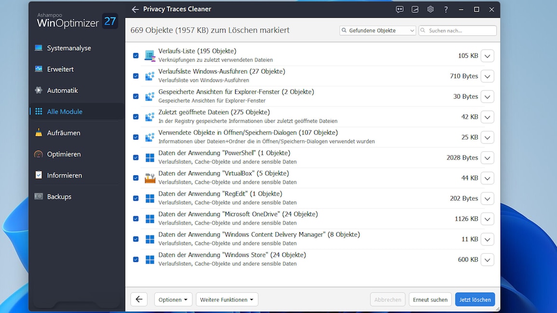Click Windows Content Delivery Manager icon
Image resolution: width=557 pixels, height=313 pixels.
(x=150, y=239)
